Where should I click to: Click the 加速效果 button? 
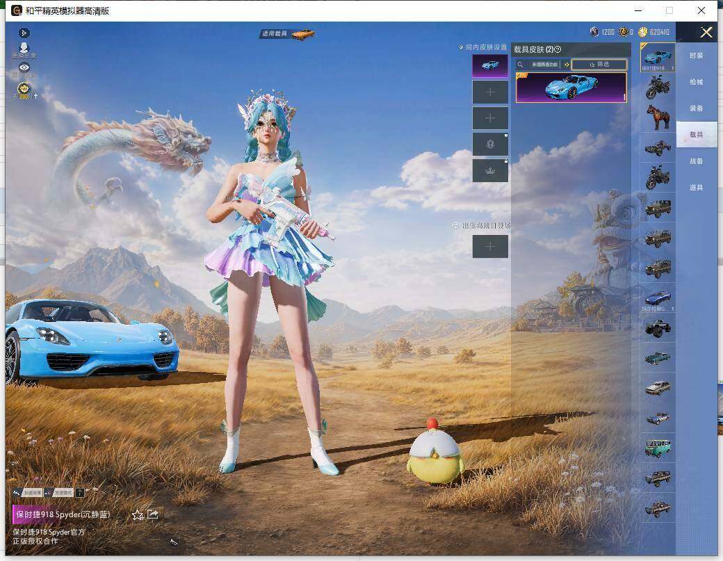coord(28,493)
